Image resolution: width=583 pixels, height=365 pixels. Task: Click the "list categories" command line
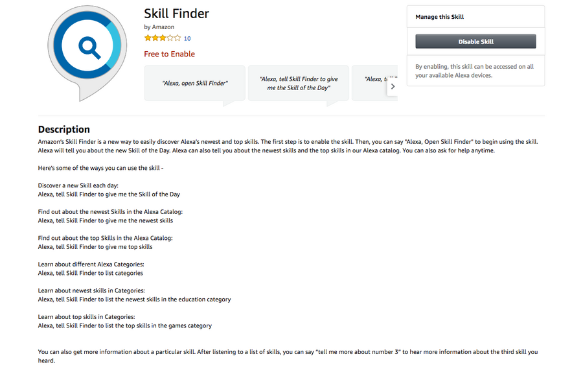point(91,273)
